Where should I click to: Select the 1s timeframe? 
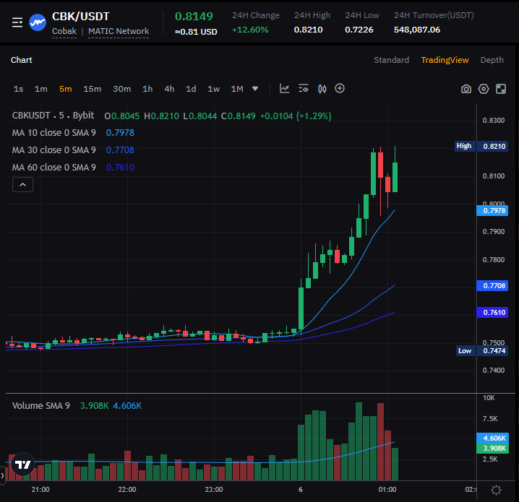[18, 89]
